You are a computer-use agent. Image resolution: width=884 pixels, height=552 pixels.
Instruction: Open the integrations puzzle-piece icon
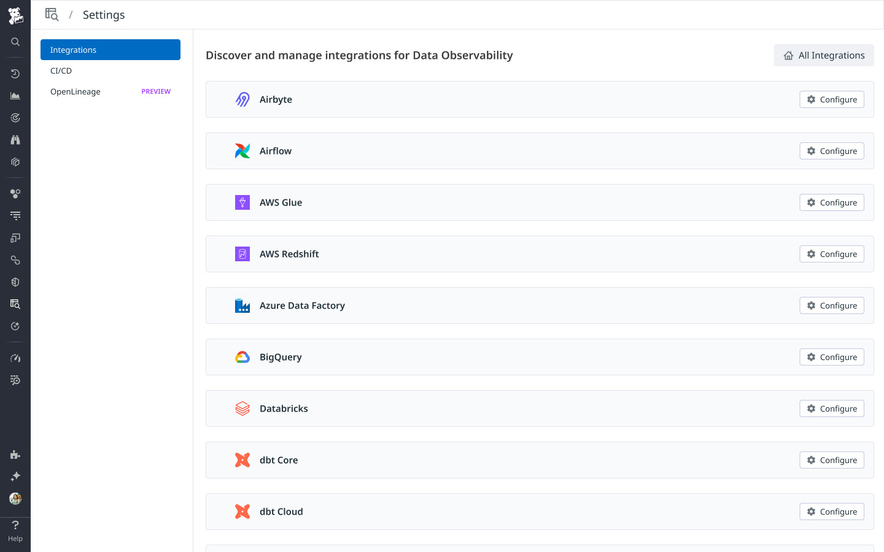coord(15,454)
